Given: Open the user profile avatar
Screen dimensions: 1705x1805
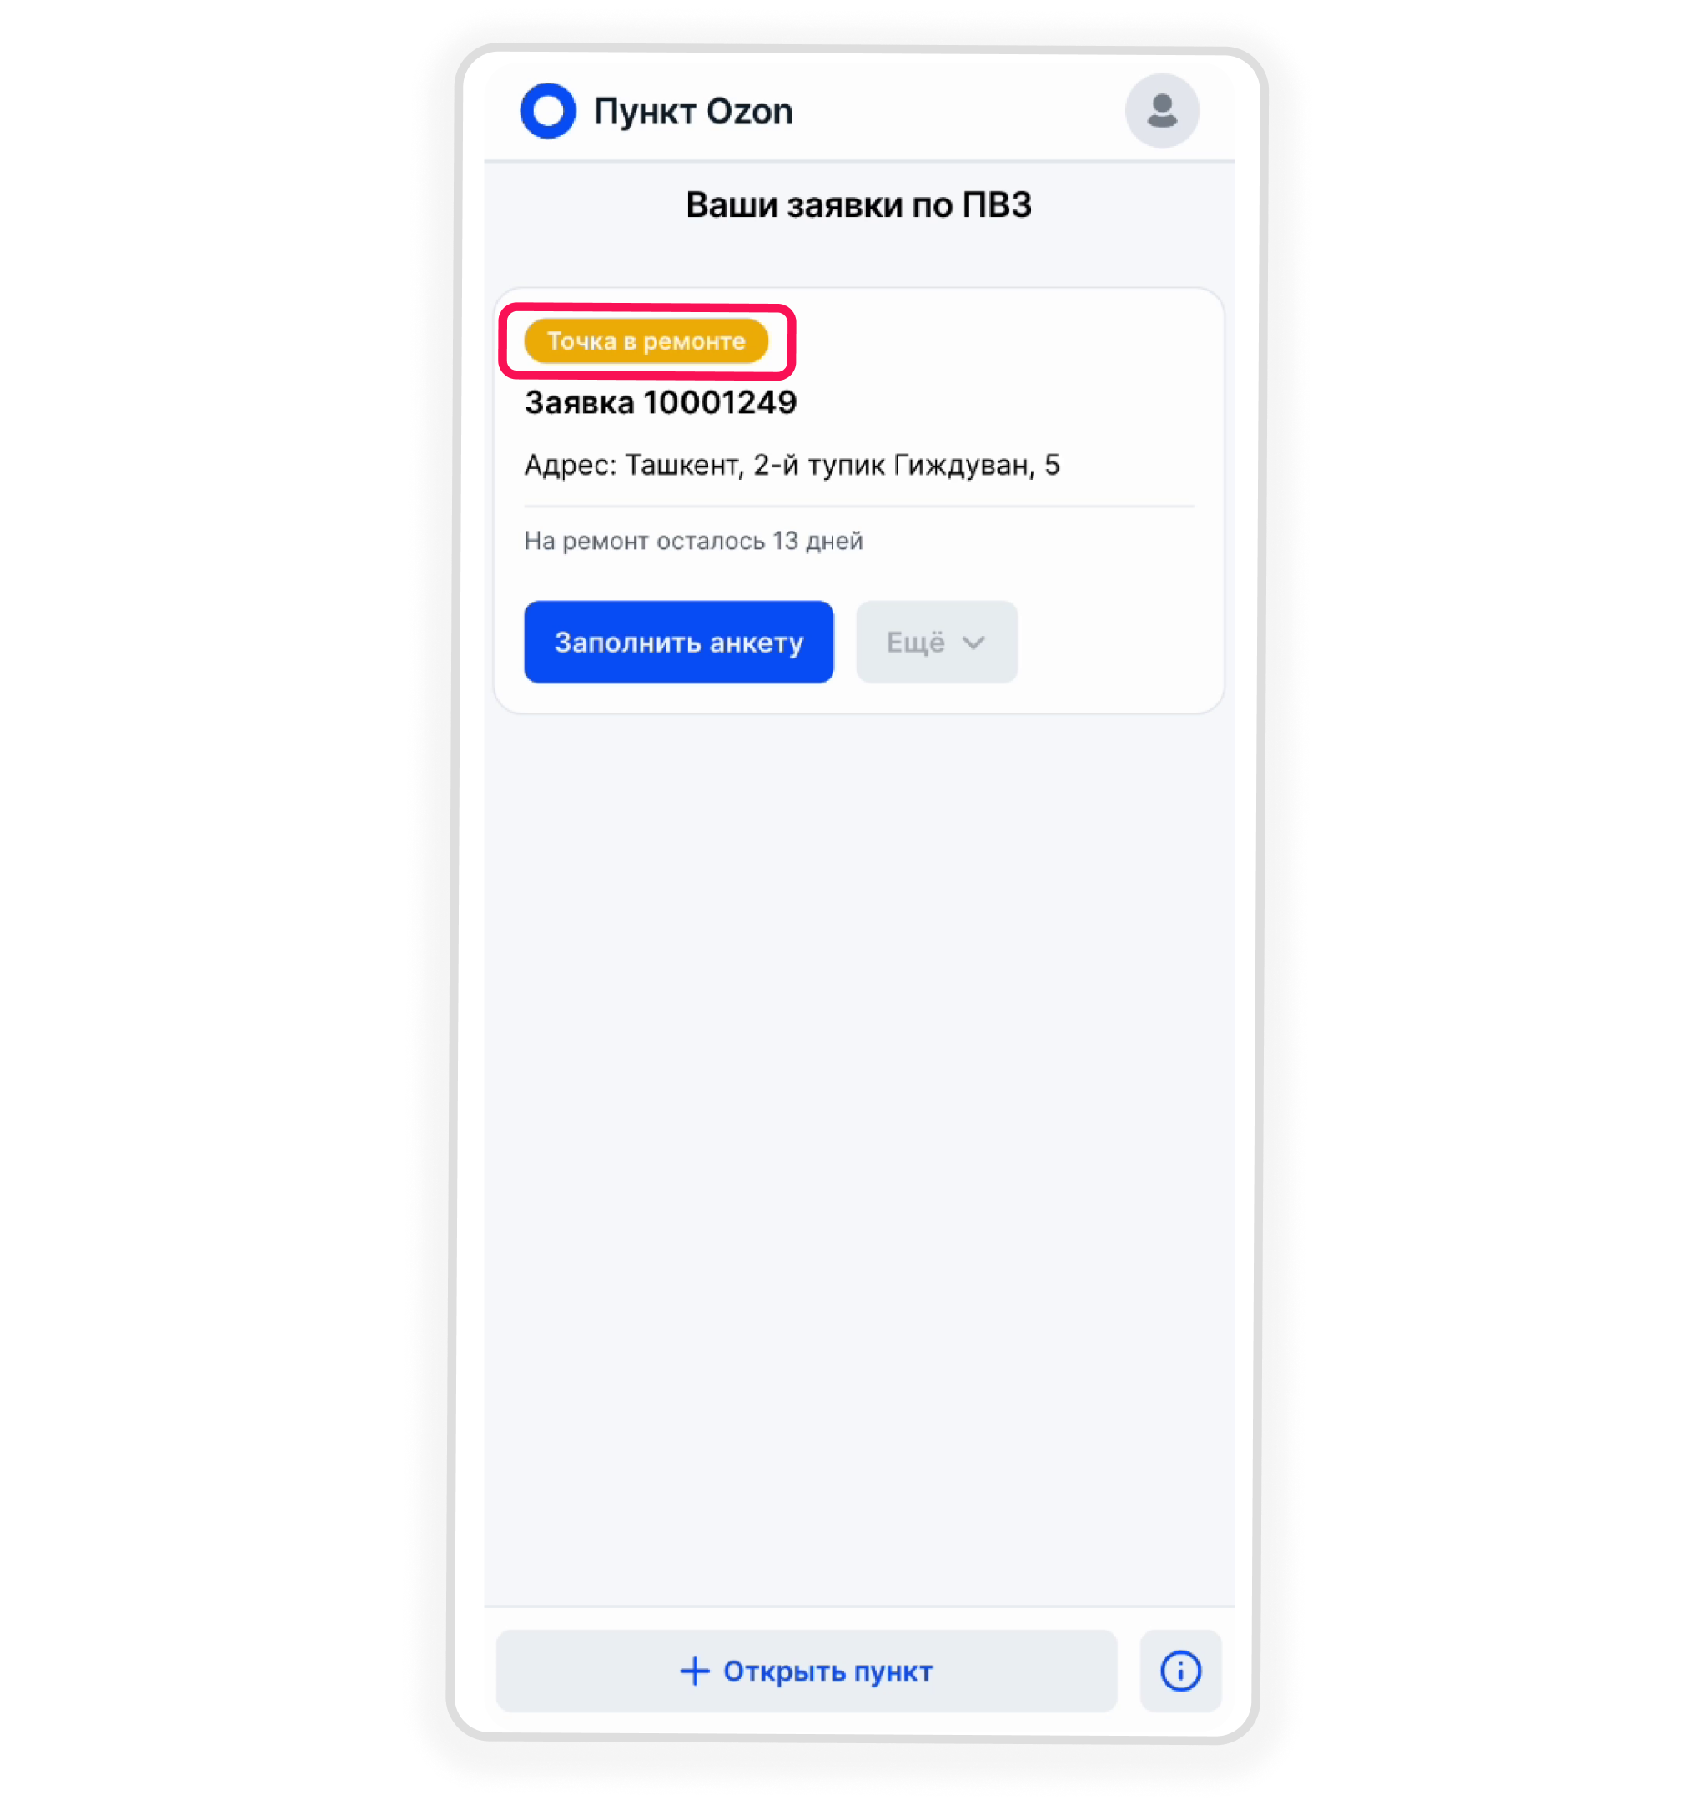Looking at the screenshot, I should coord(1161,111).
